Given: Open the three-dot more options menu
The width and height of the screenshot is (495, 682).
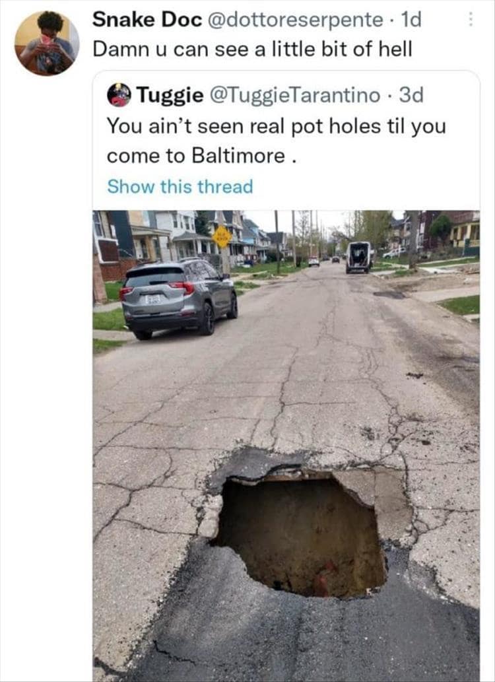Looking at the screenshot, I should tap(470, 18).
